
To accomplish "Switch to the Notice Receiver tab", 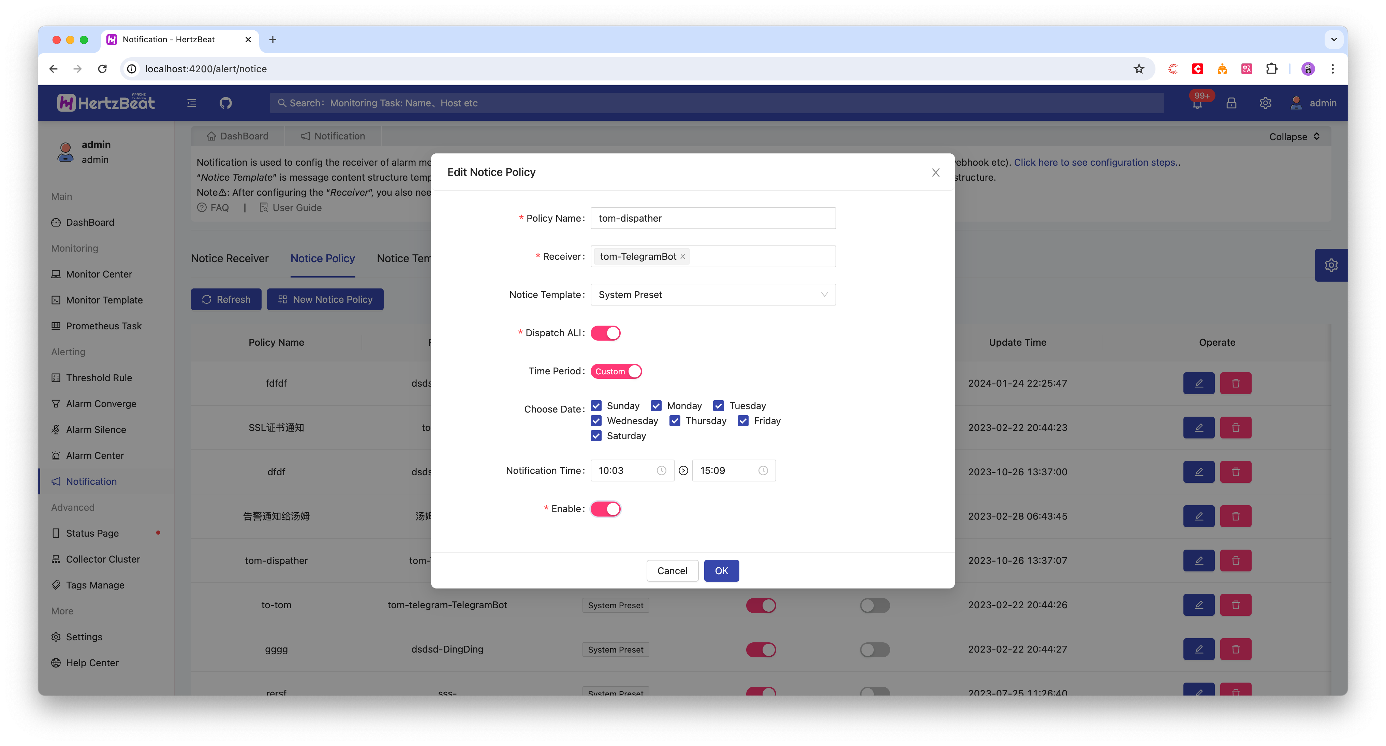I will tap(228, 258).
